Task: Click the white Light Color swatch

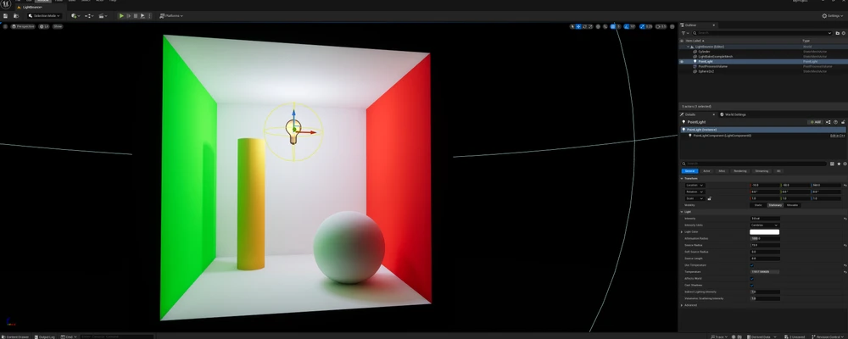Action: [764, 231]
